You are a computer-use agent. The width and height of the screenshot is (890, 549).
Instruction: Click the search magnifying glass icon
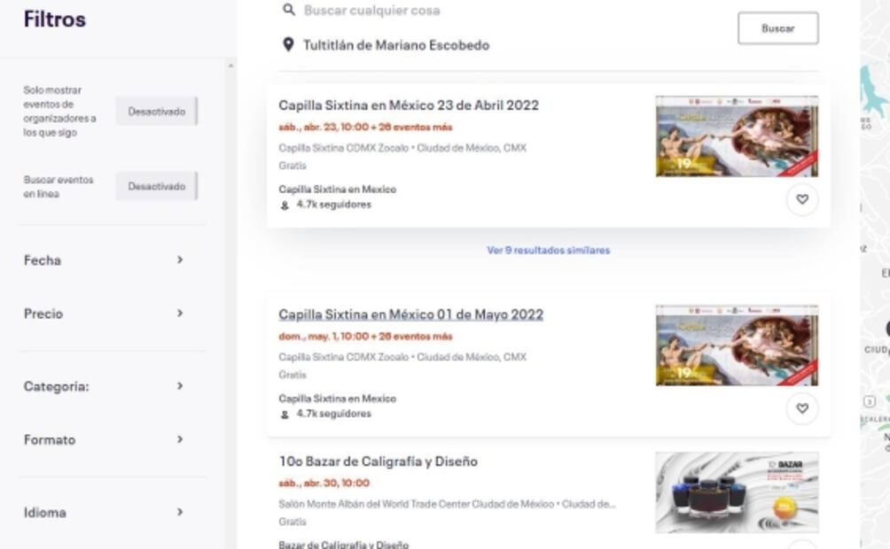(x=288, y=11)
